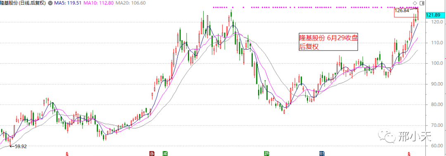Click the 80.00 price axis label
This screenshot has width=446, height=156.
click(437, 105)
